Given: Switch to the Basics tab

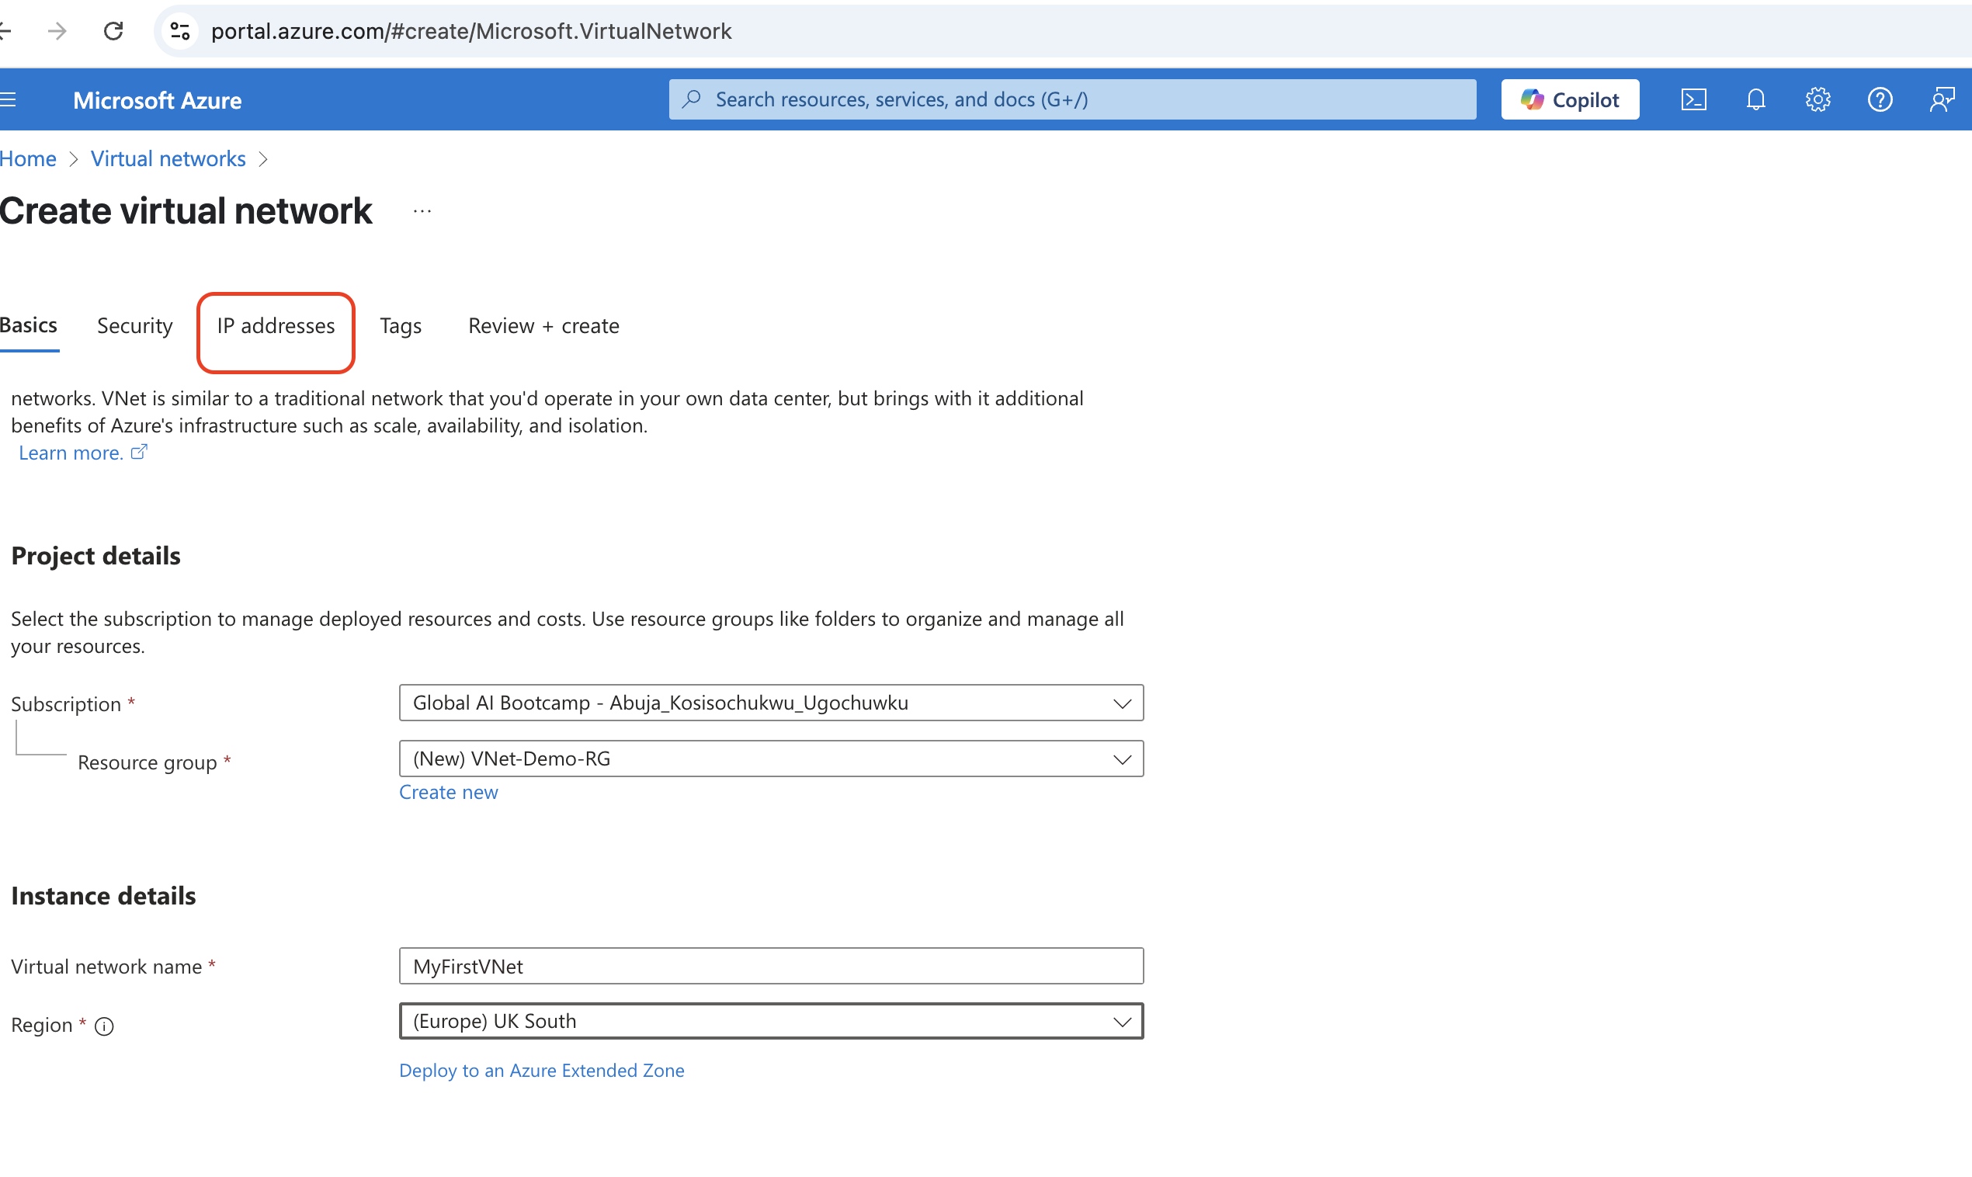Looking at the screenshot, I should (x=29, y=325).
